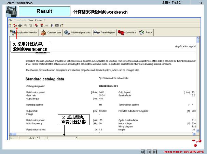Click the last toolbar icon with T shape

(x=61, y=25)
